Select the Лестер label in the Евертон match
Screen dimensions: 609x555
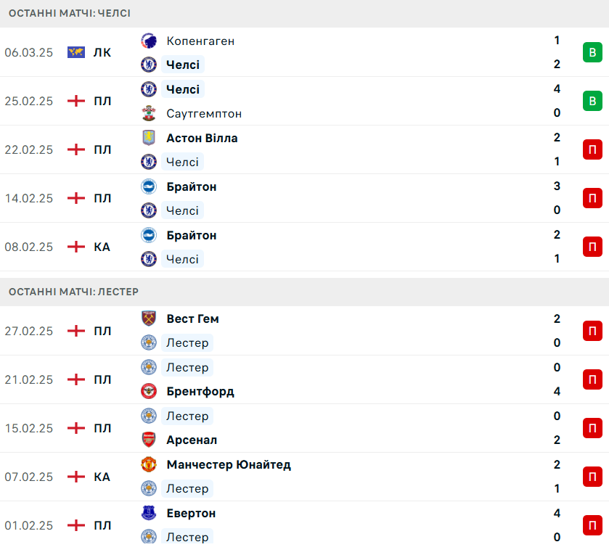(187, 537)
